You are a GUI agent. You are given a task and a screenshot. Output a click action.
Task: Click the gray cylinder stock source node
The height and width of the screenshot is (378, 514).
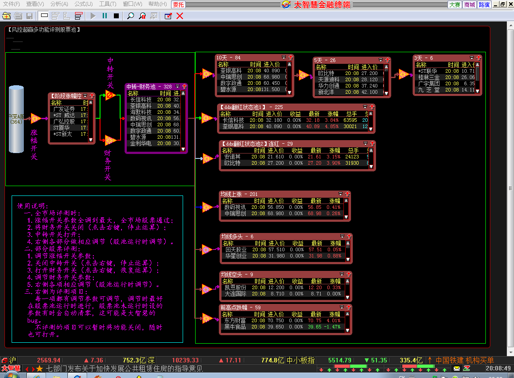tap(16, 119)
